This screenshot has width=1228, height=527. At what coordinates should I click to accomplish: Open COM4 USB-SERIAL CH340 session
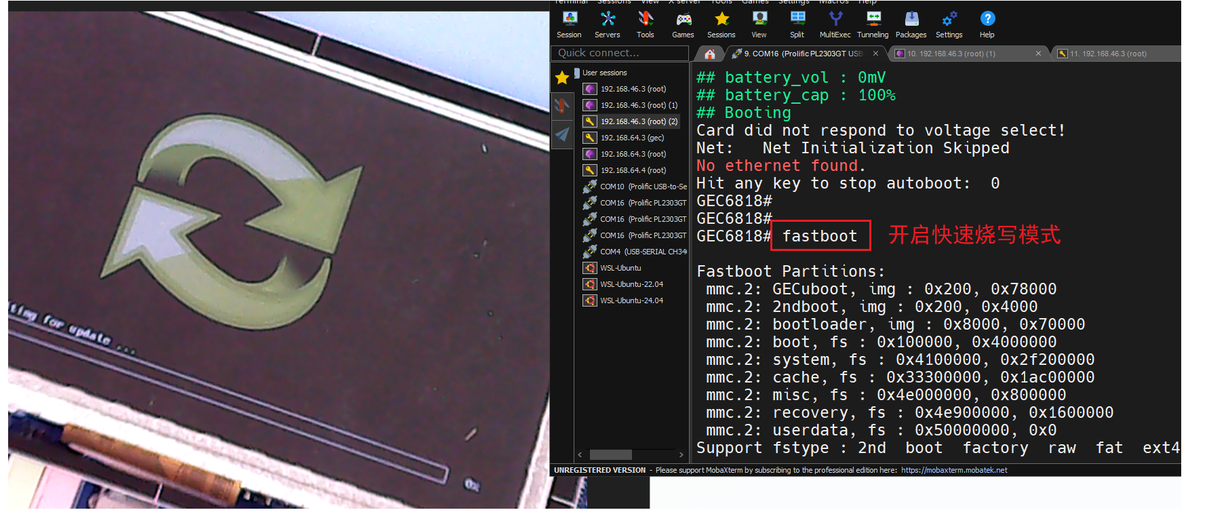click(x=634, y=252)
